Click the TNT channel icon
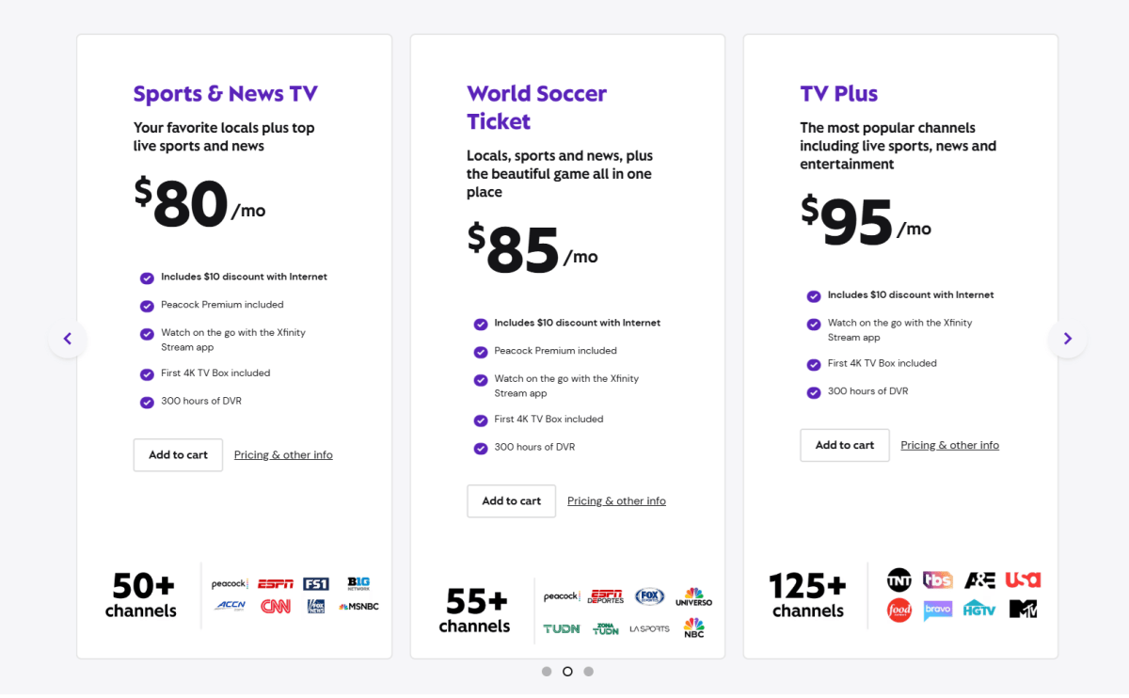 tap(899, 579)
